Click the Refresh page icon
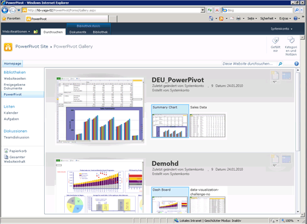This screenshot has width=307, height=224. (210, 10)
